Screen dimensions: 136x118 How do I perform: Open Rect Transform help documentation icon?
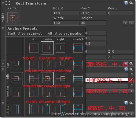pos(126,3)
